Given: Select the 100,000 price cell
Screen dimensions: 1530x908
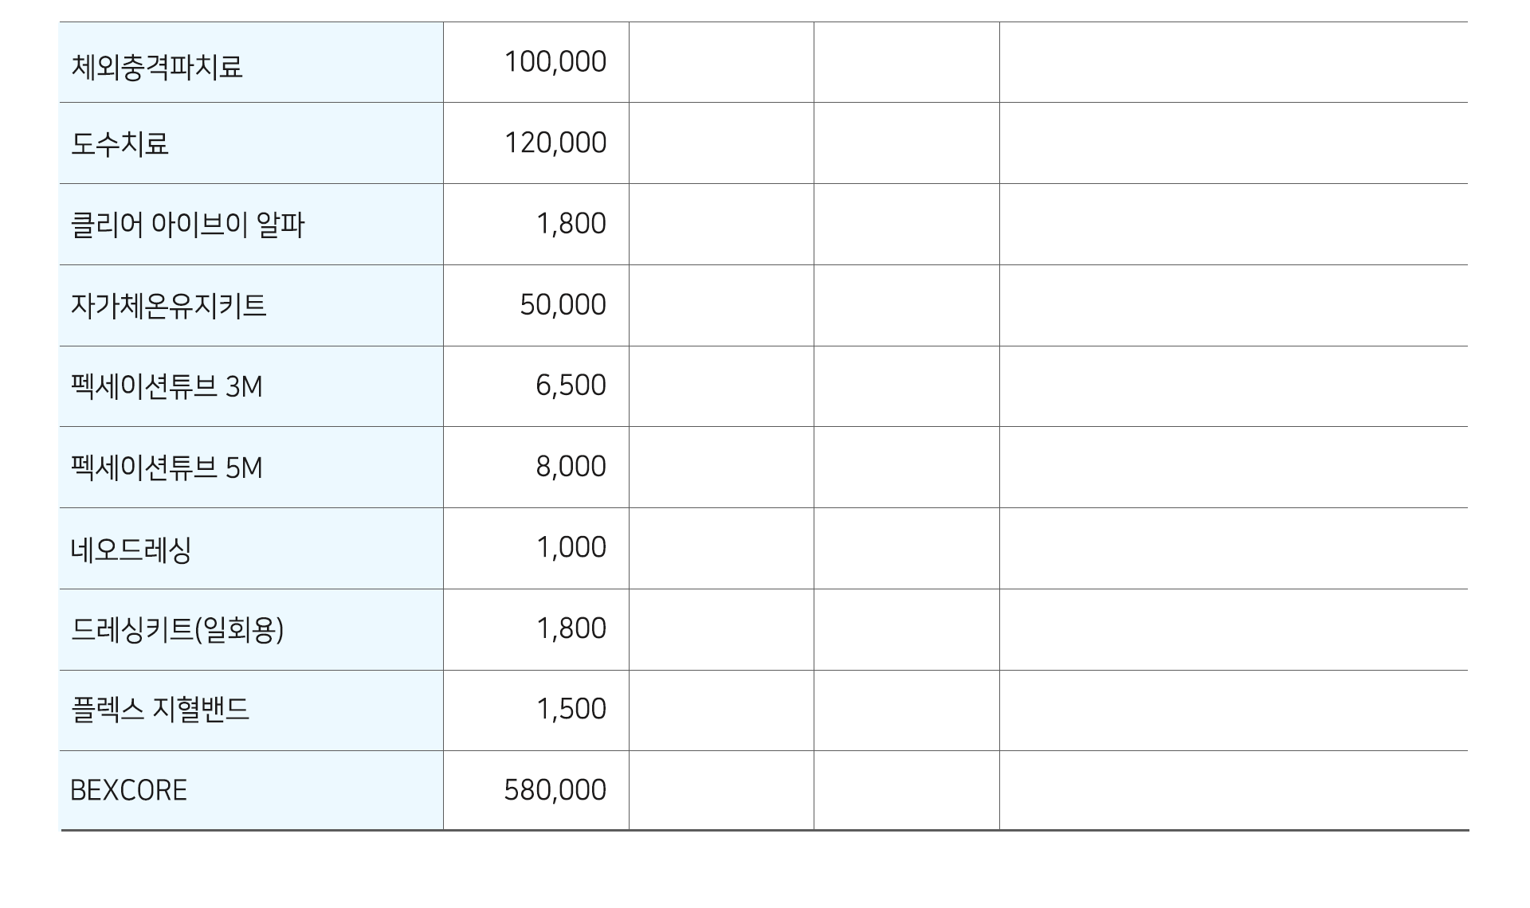Looking at the screenshot, I should 536,63.
